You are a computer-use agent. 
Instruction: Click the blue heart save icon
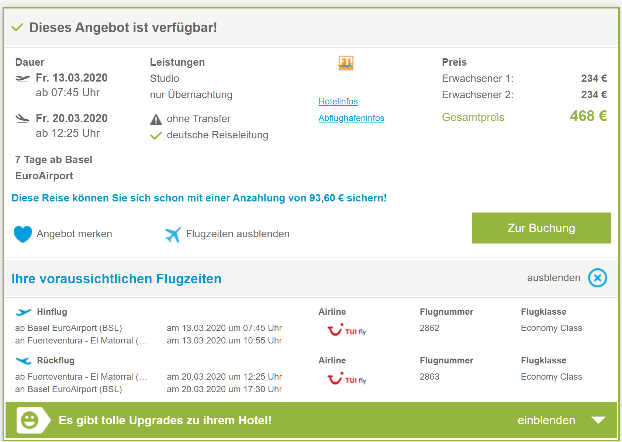point(23,234)
